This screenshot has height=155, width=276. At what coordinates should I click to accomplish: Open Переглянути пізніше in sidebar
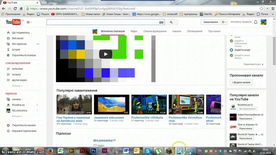[x=24, y=55]
